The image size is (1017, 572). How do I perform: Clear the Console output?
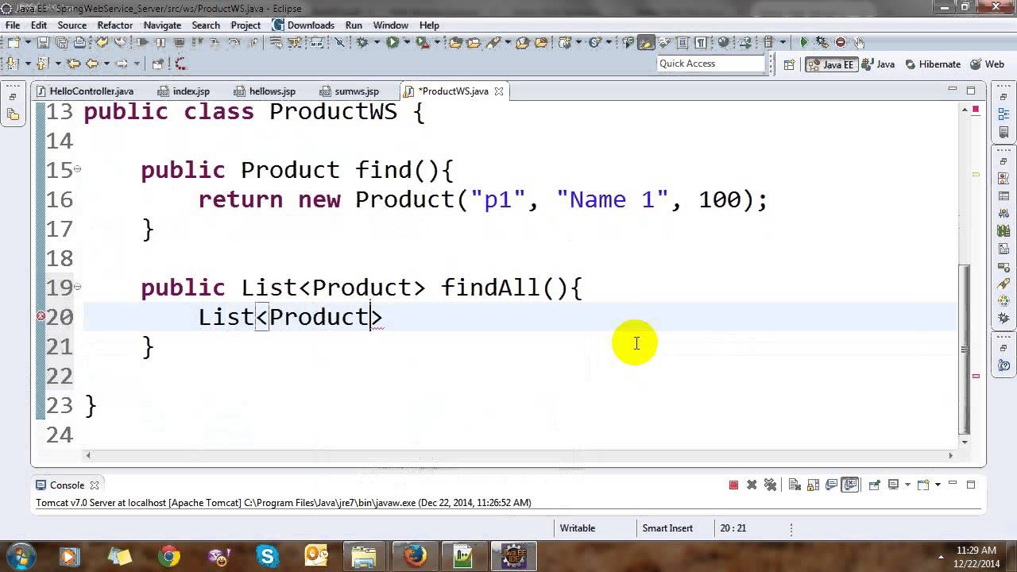click(793, 485)
